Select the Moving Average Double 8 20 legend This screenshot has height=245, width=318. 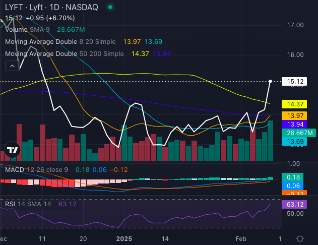60,42
